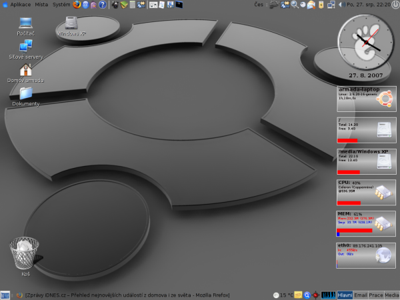This screenshot has width=400, height=300.
Task: Launch the Pidgin messenger icon
Action: 93,5
